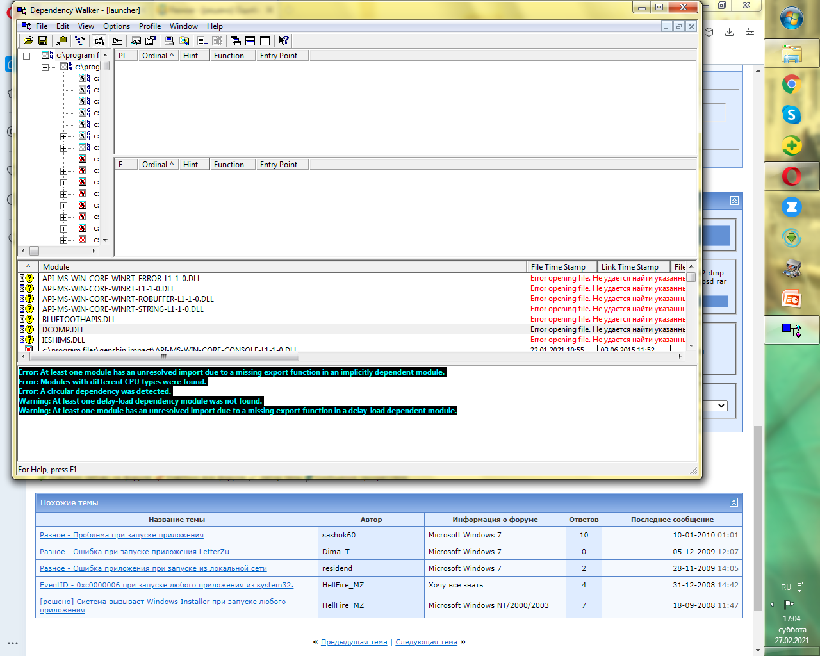Click the Copy clipboard toolbar icon
This screenshot has height=656, width=820.
tap(61, 40)
